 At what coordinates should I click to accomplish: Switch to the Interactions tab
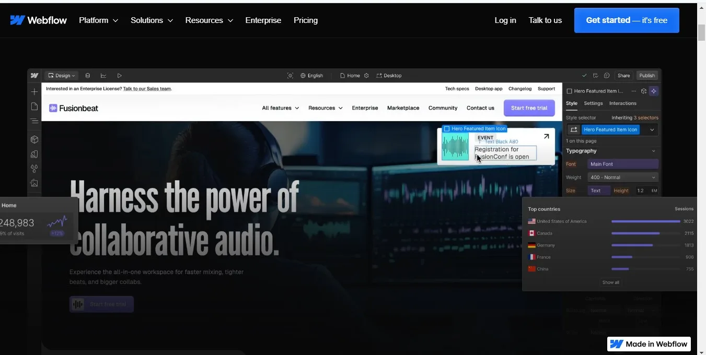[x=622, y=103]
